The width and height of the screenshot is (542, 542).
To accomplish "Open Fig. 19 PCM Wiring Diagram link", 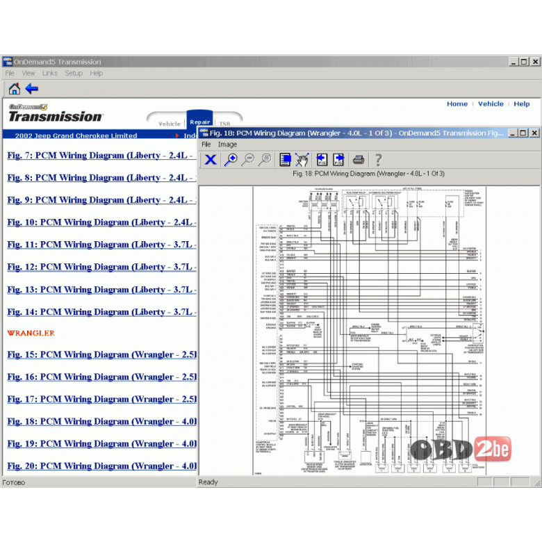I will point(101,444).
